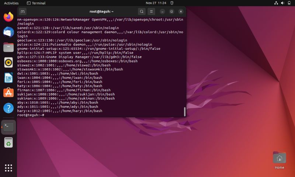Click the gnome-initial-setup:x:125 line

88,49
